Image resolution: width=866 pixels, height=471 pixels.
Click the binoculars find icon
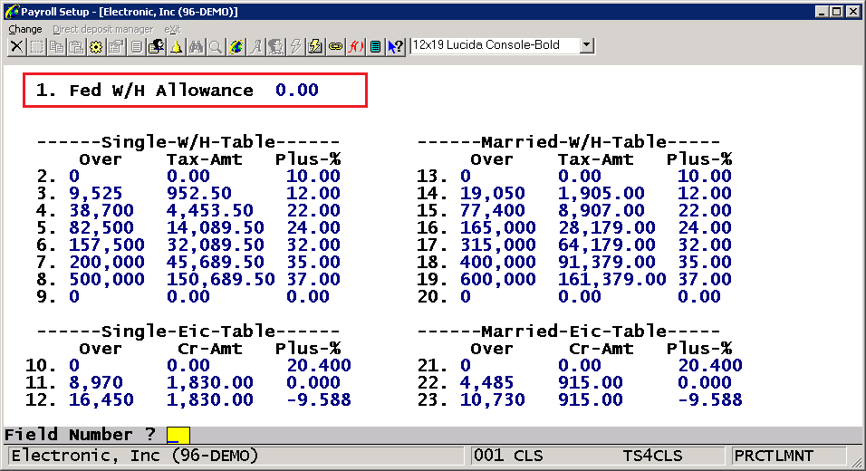click(x=196, y=46)
